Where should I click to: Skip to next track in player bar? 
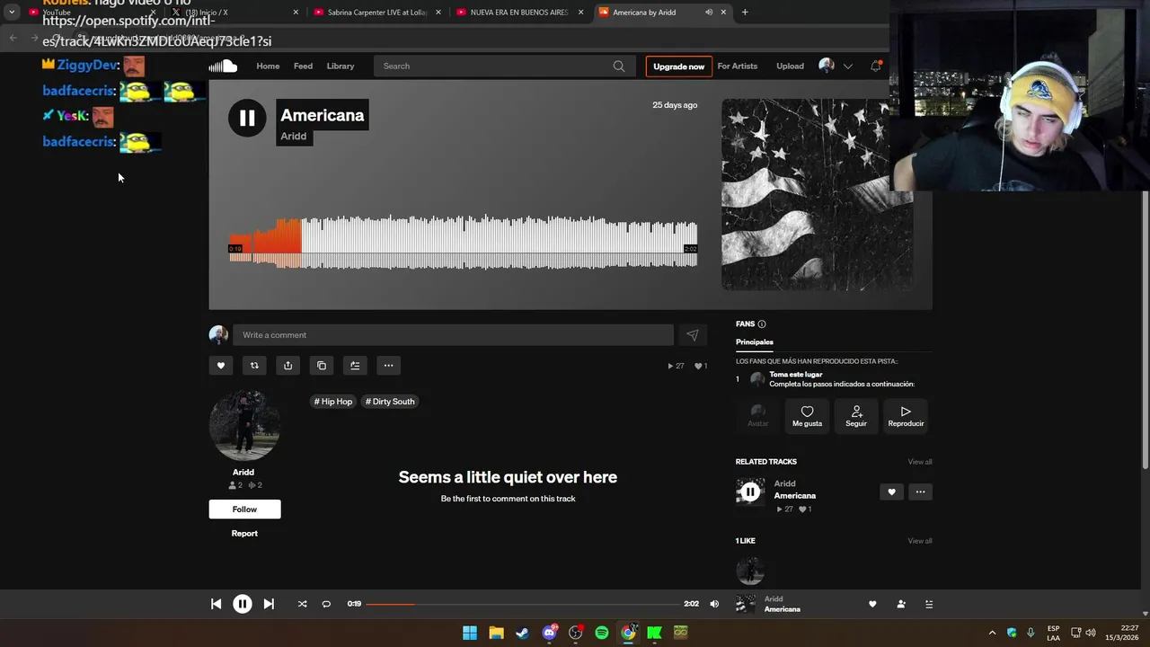269,604
